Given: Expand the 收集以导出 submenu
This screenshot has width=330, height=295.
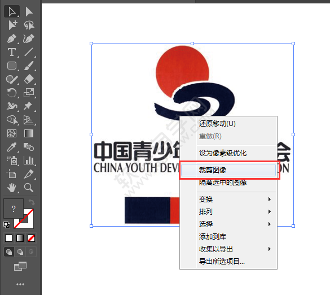Looking at the screenshot, I should [x=236, y=249].
